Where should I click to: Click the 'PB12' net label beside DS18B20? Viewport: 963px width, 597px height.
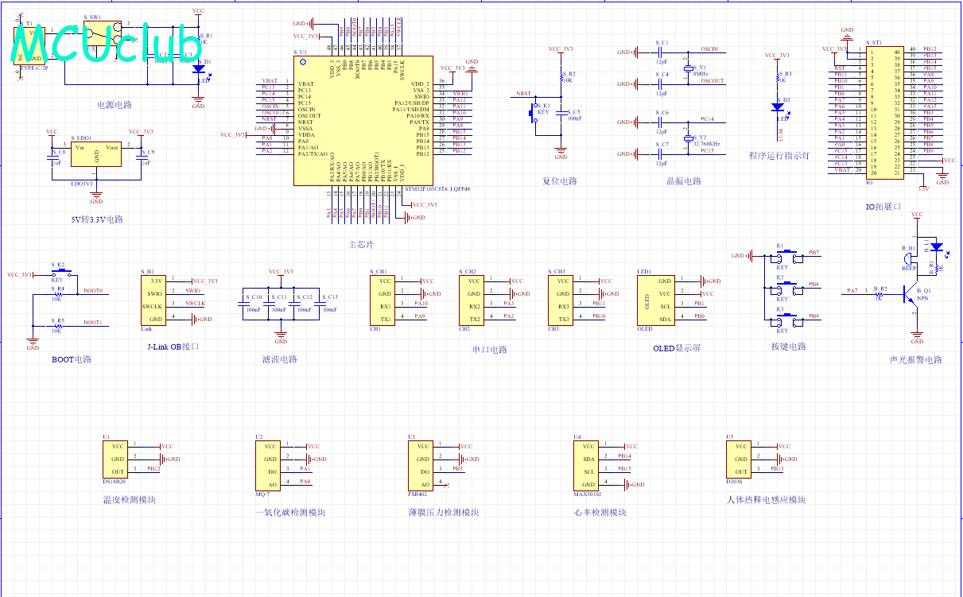153,469
